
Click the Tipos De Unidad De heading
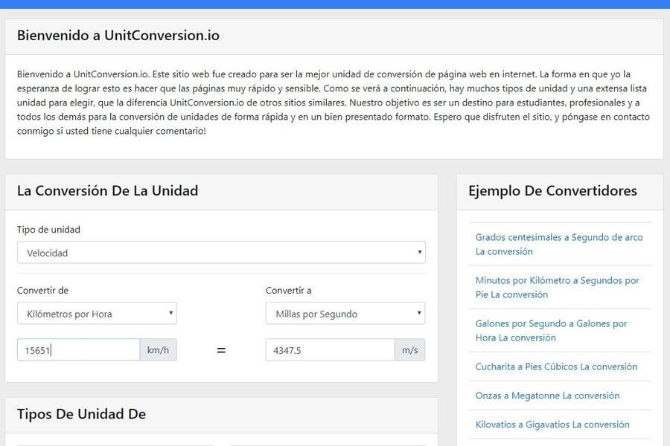82,414
